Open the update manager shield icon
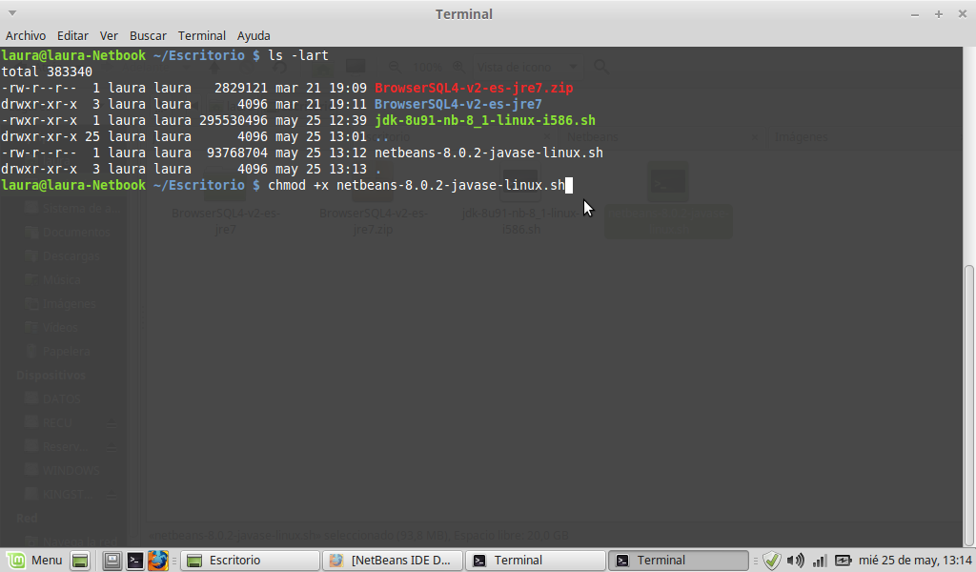This screenshot has height=572, width=976. pyautogui.click(x=772, y=561)
